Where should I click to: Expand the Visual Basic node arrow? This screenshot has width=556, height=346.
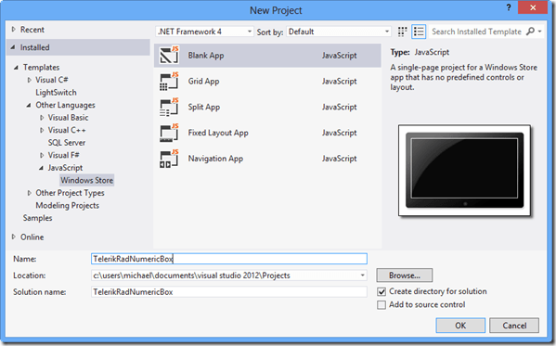(42, 118)
